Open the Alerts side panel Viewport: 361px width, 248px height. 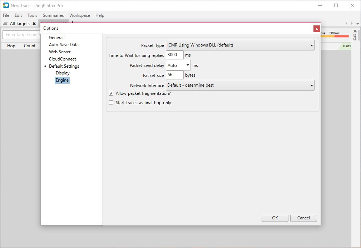(x=355, y=35)
